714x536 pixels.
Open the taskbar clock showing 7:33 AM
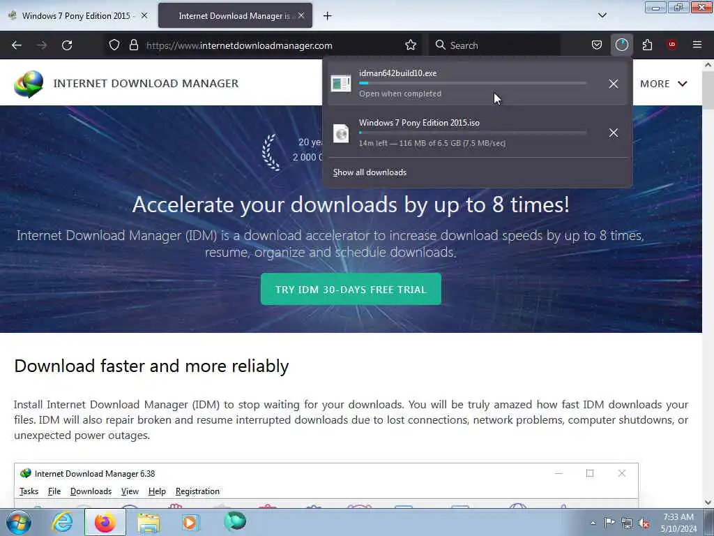coord(678,523)
